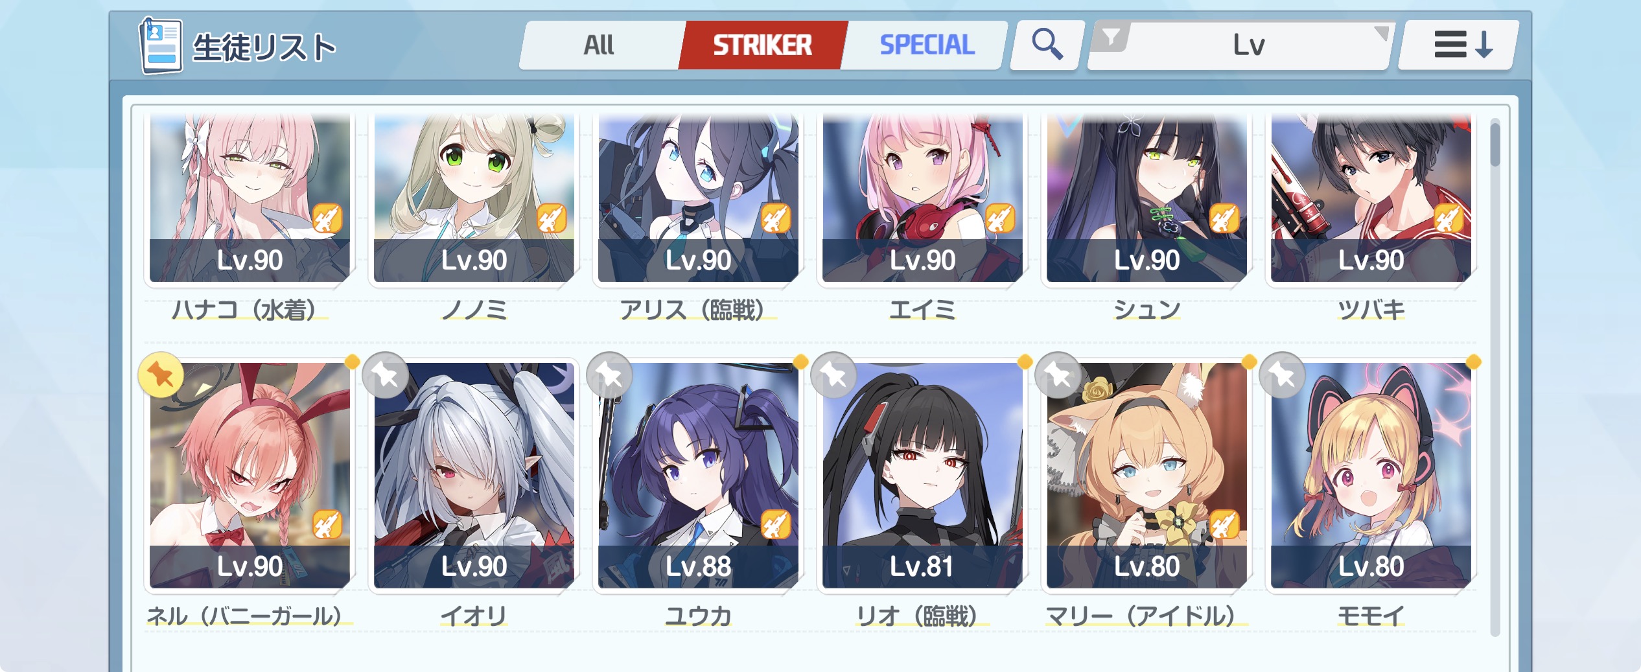Unpin ネル（バニーガール） with the gold pin

pyautogui.click(x=161, y=375)
